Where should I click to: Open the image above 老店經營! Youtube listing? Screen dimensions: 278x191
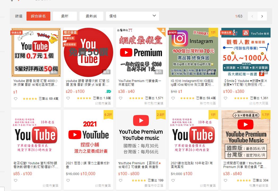pos(36,135)
